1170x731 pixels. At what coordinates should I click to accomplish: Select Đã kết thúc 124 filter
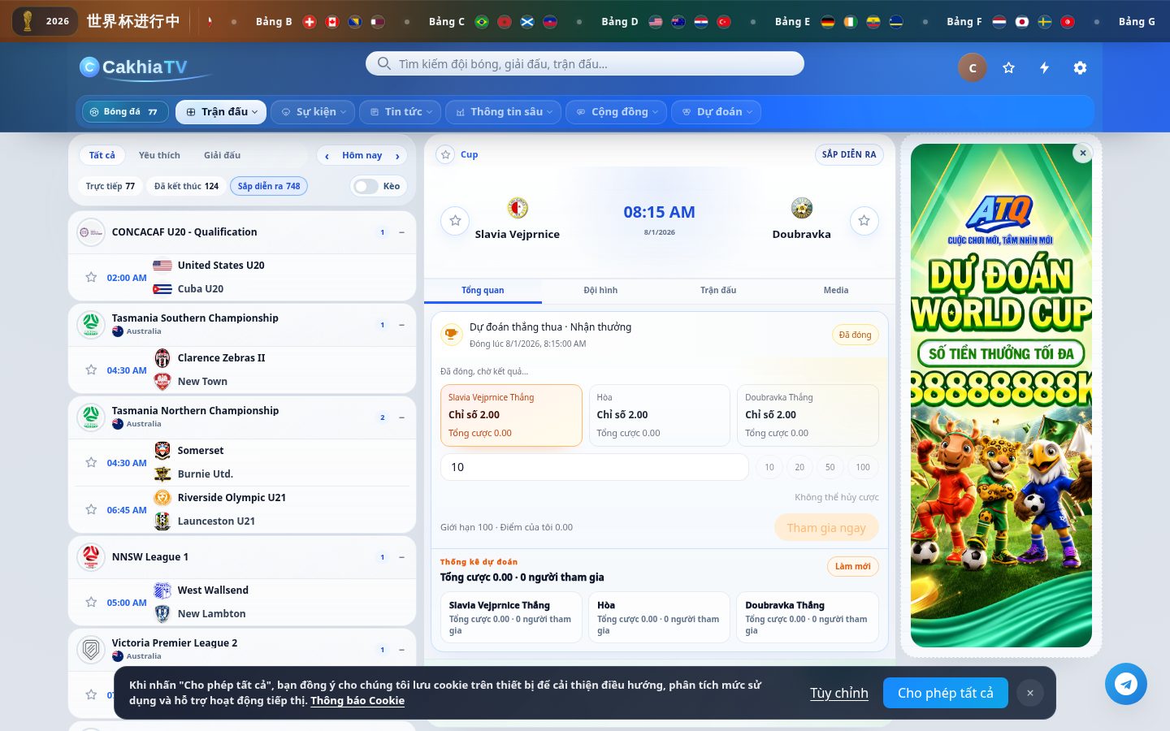(186, 186)
